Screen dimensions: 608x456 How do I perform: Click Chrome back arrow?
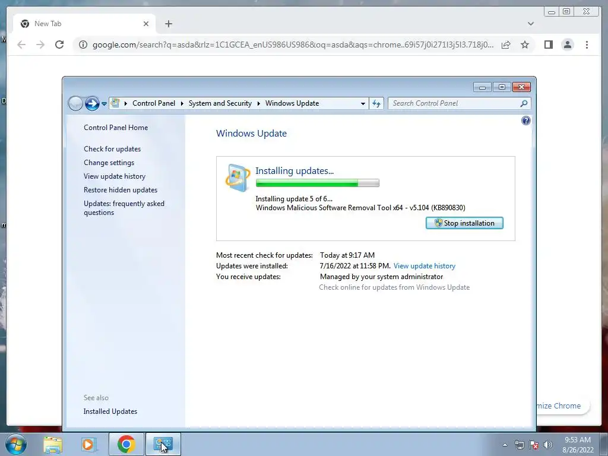(x=21, y=45)
